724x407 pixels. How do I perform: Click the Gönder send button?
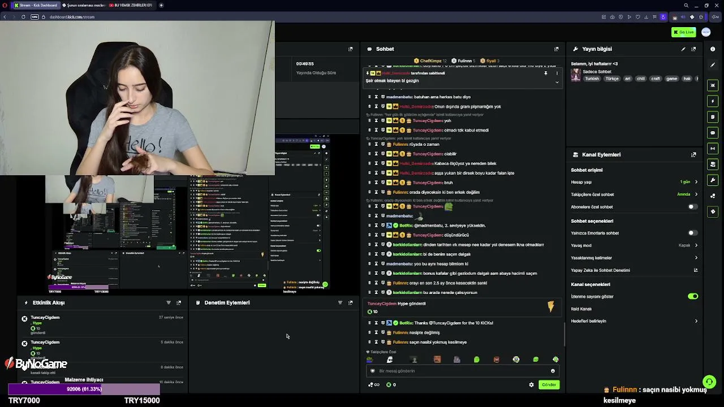[549, 385]
